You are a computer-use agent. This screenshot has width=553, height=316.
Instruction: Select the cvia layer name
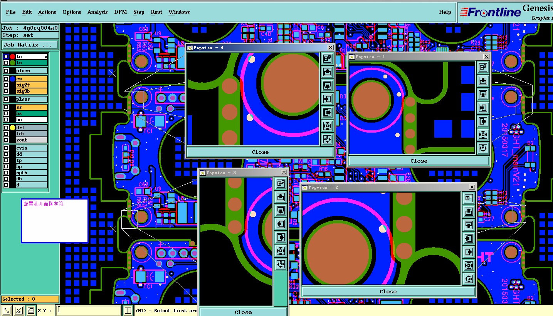[31, 148]
